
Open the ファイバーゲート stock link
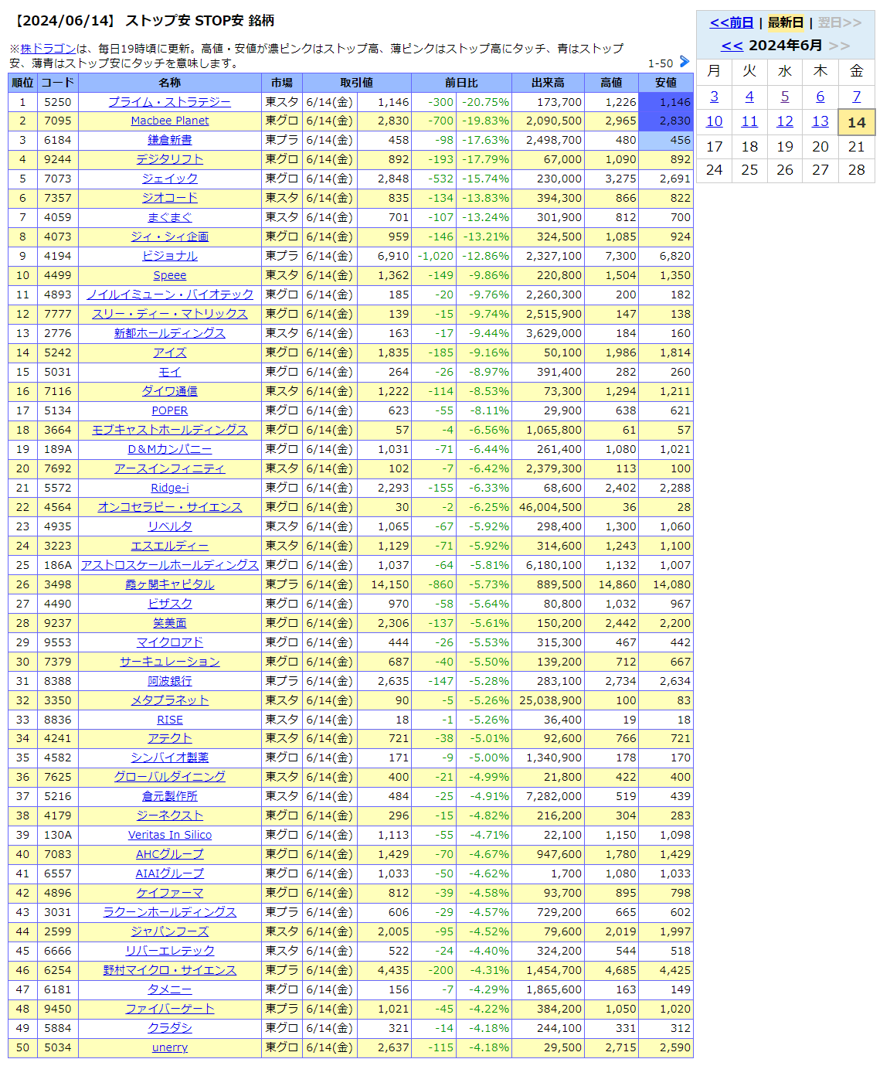[x=170, y=1010]
